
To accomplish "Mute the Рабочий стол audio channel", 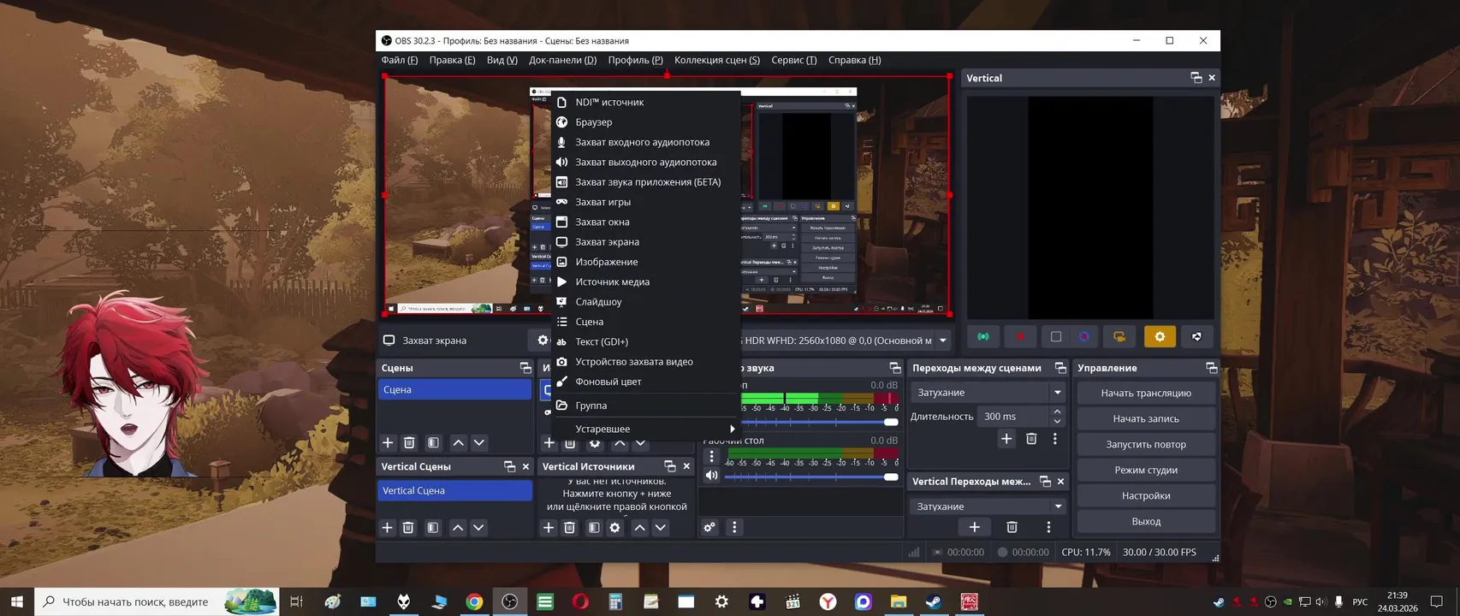I will 711,475.
